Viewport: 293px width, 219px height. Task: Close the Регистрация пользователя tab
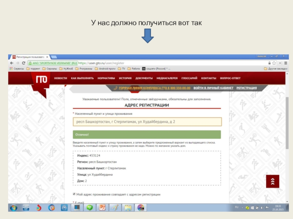(x=47, y=57)
